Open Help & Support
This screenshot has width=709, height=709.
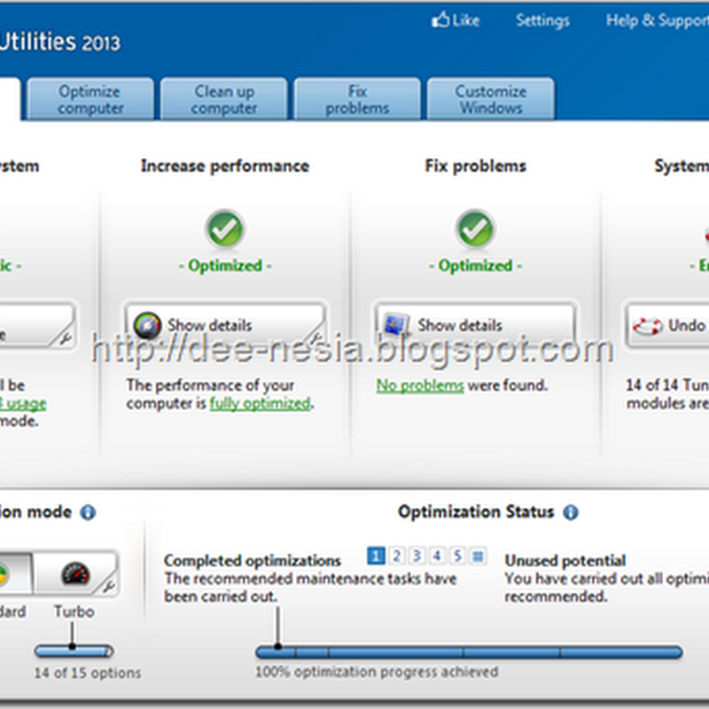coord(658,20)
